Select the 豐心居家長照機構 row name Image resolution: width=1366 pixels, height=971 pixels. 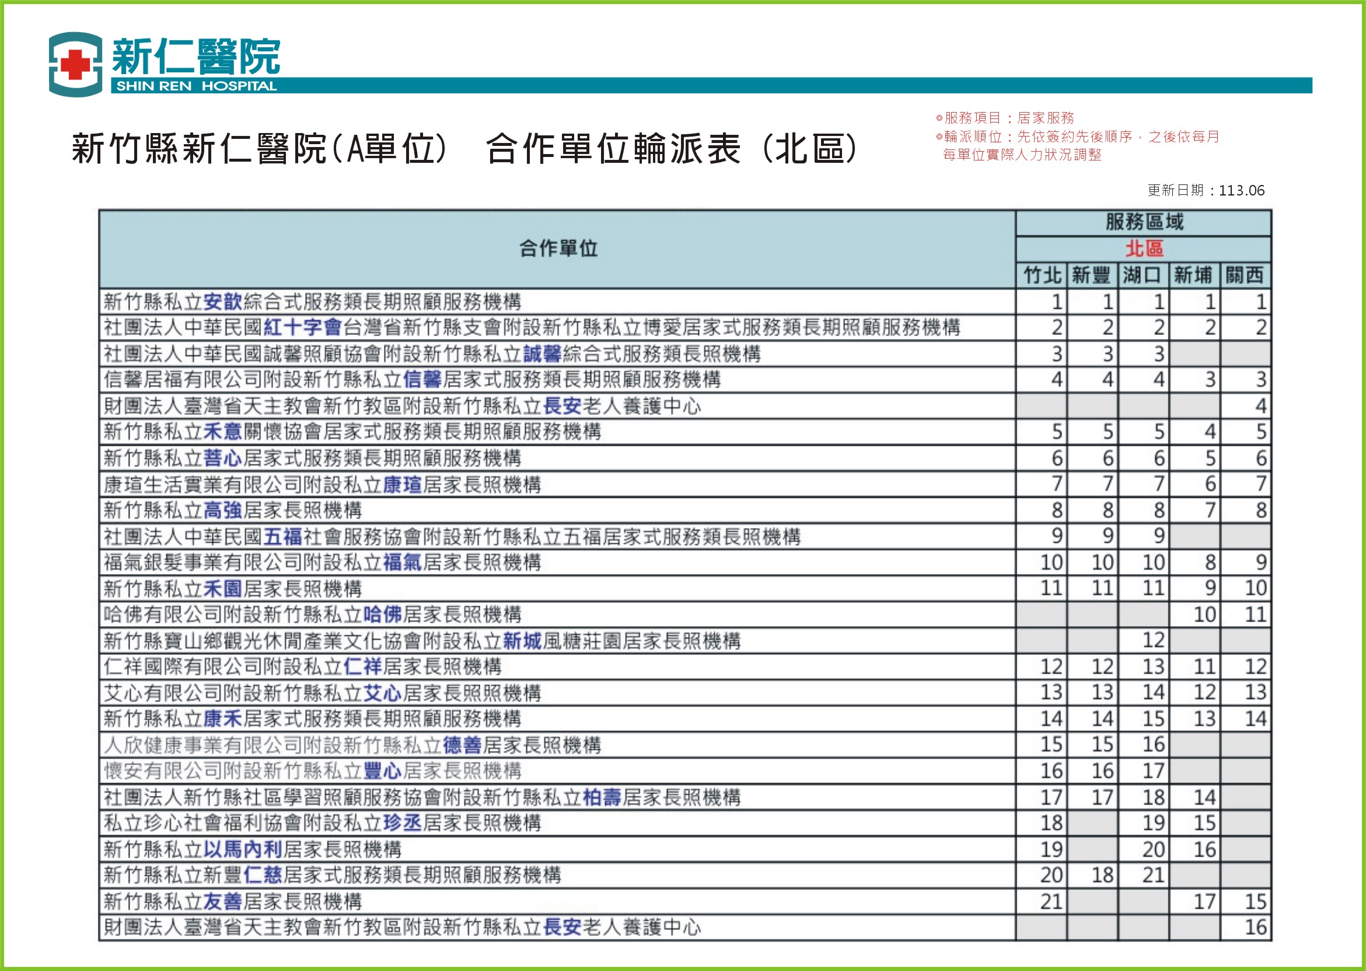click(x=312, y=771)
